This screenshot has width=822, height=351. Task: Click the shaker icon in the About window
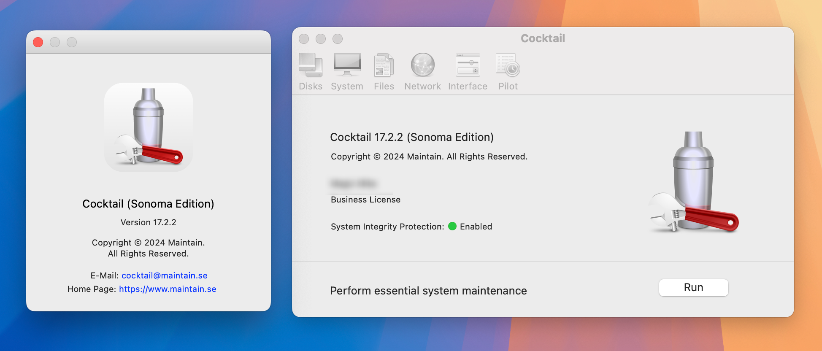[149, 127]
